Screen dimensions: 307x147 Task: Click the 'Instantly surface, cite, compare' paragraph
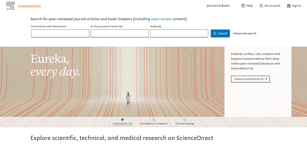pyautogui.click(x=256, y=61)
